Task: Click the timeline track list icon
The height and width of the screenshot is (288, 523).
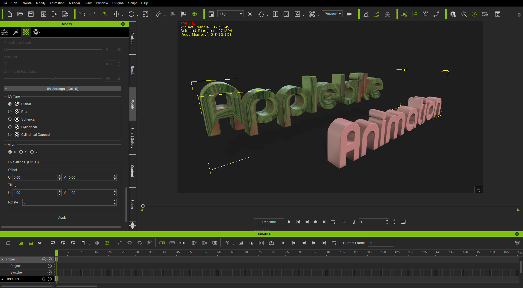Action: 8,243
